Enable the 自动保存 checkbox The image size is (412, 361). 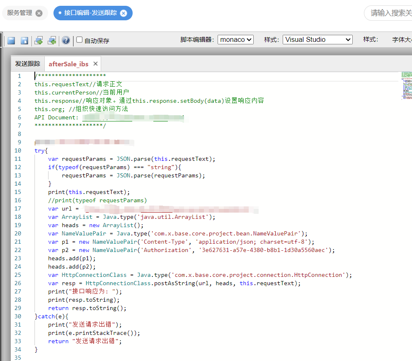[80, 40]
